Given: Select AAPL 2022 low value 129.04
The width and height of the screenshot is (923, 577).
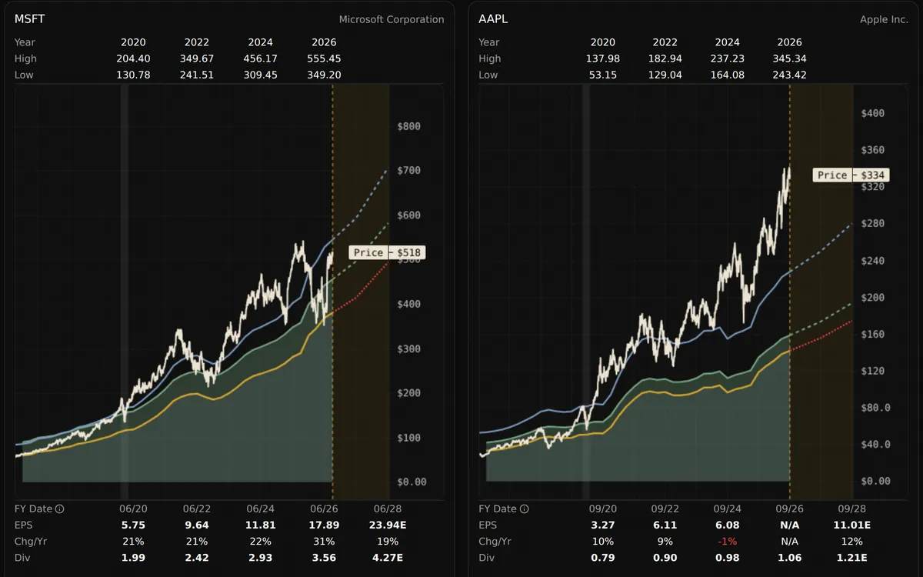Looking at the screenshot, I should (665, 75).
